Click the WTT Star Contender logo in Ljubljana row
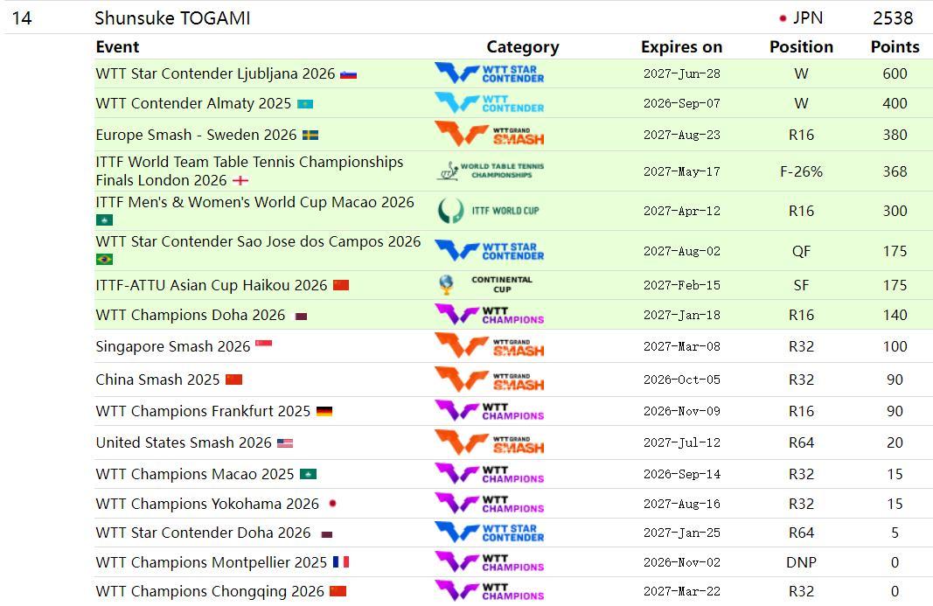 (x=489, y=73)
